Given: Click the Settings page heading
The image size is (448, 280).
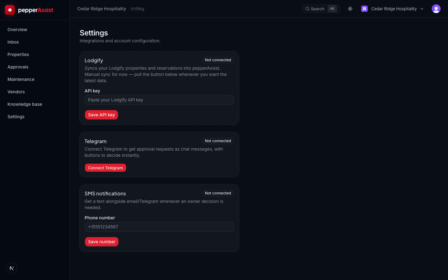Looking at the screenshot, I should (94, 33).
